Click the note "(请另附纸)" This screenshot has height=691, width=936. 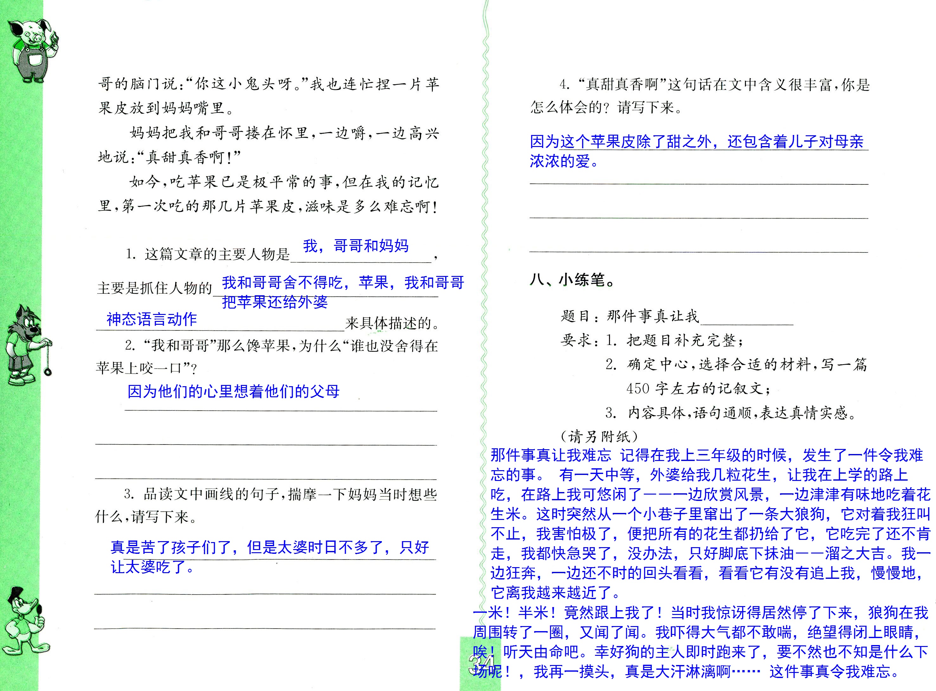pos(599,437)
